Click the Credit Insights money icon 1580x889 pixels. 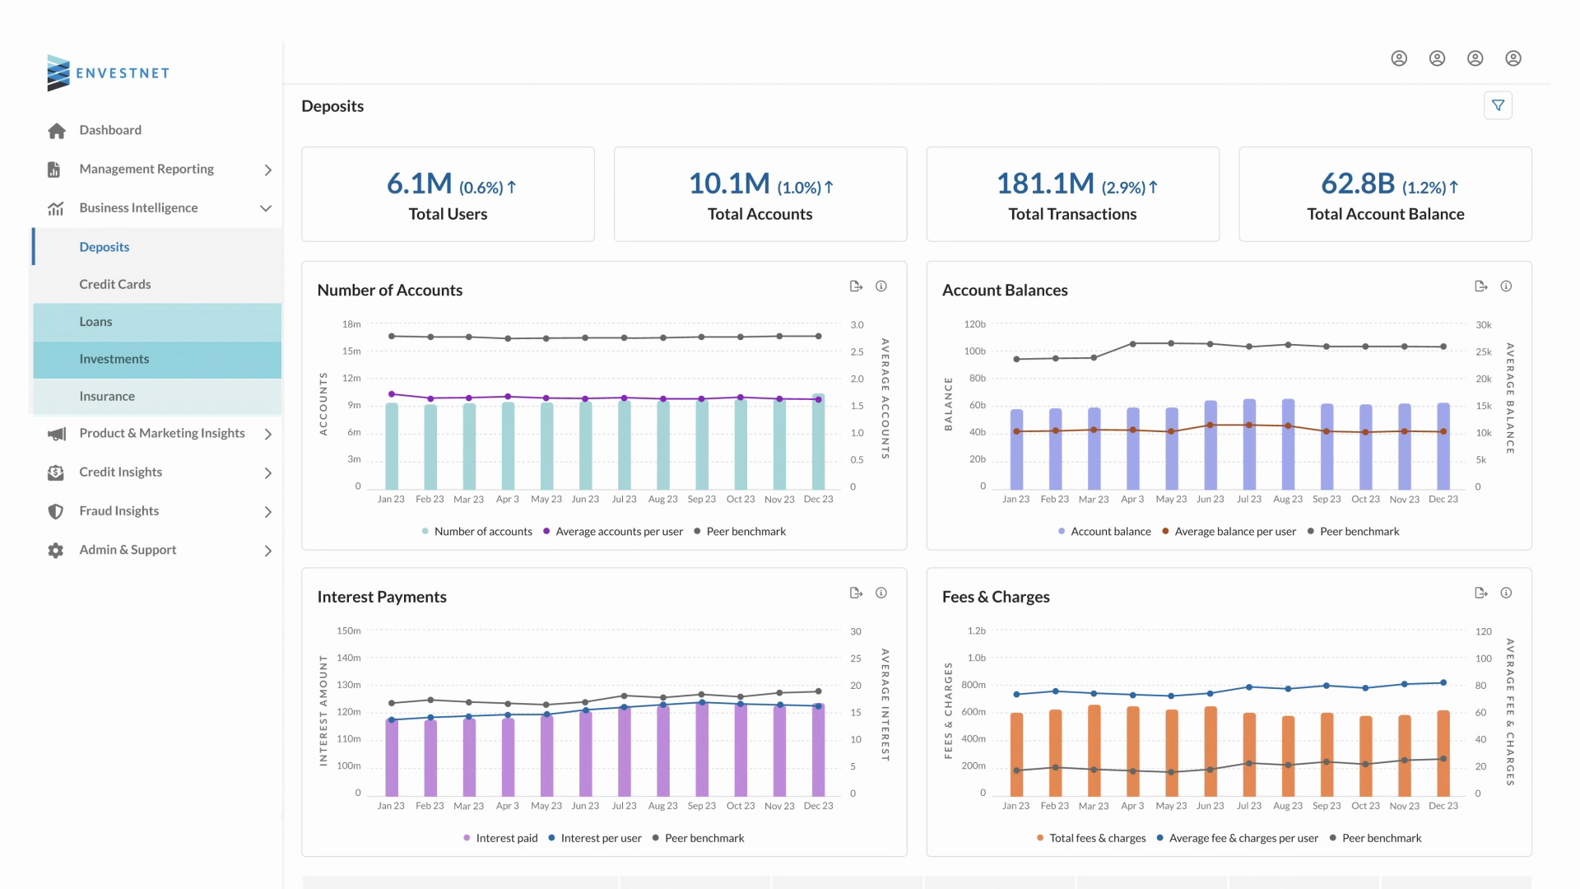[x=56, y=472]
